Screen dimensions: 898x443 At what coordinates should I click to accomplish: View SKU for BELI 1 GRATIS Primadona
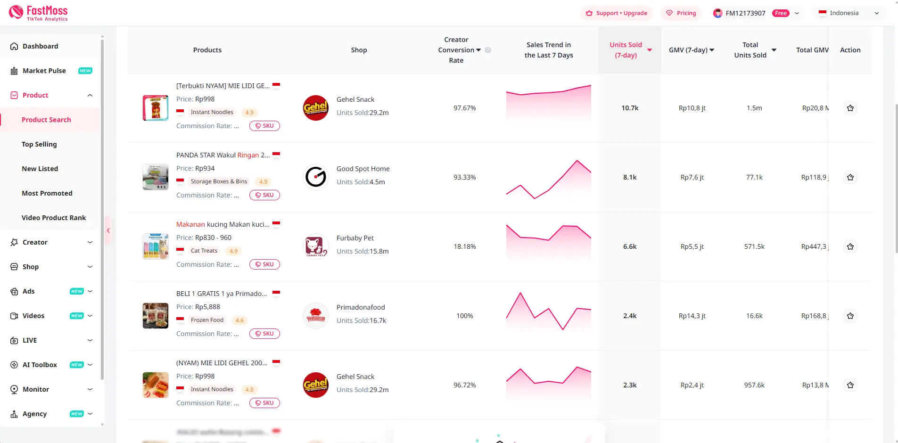pos(264,334)
